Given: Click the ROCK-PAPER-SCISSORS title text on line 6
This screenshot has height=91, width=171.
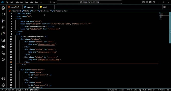Looking at the screenshot, I should pos(36,27).
